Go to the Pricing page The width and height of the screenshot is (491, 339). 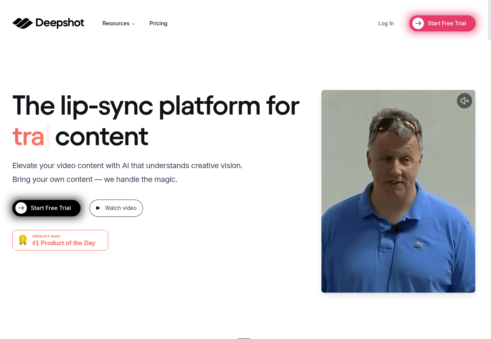tap(158, 23)
